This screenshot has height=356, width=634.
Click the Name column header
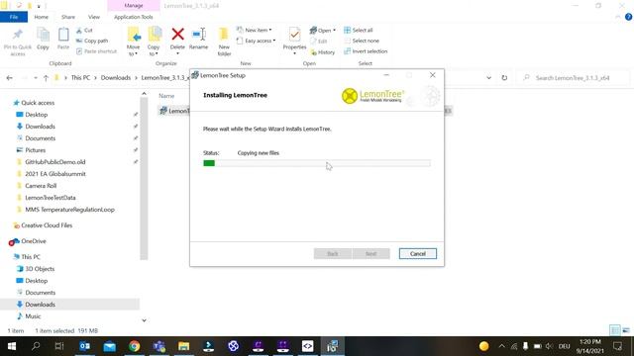click(x=166, y=96)
